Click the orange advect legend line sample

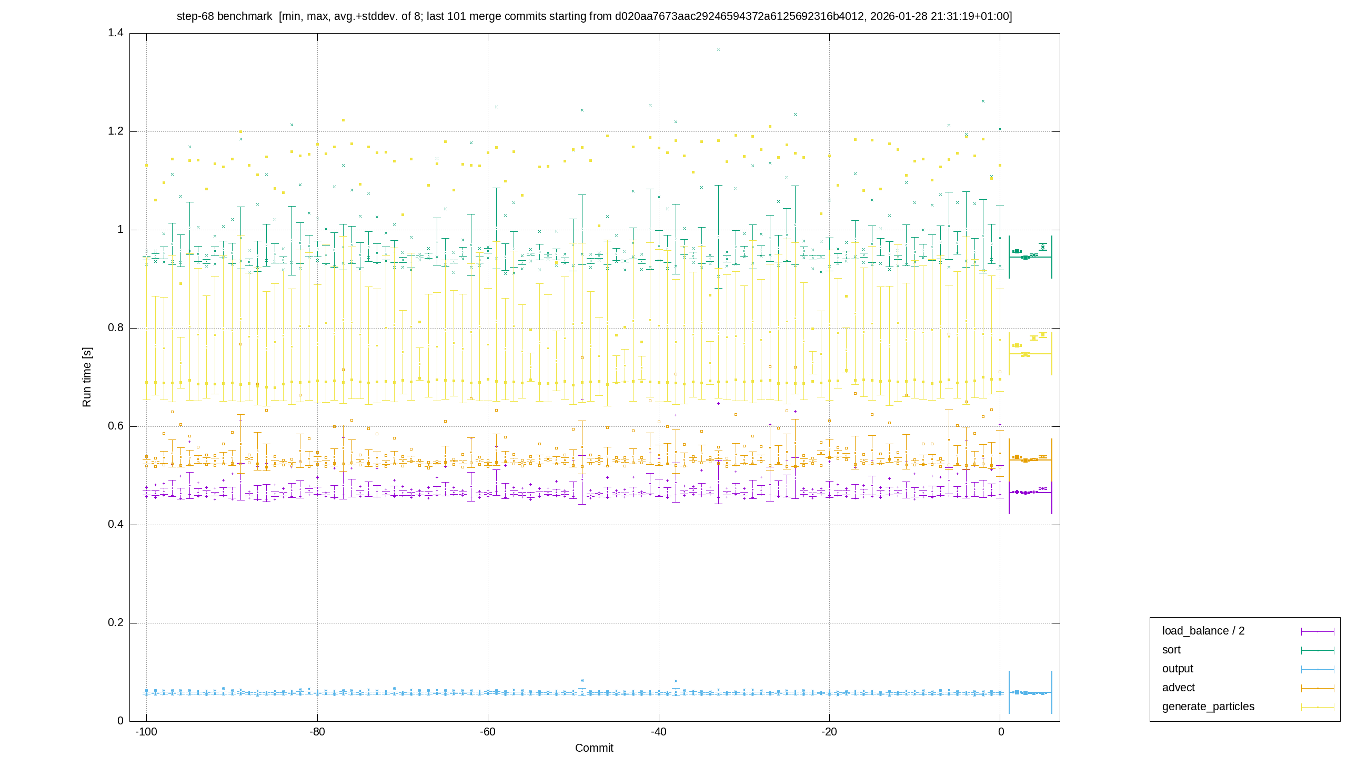pos(1318,688)
